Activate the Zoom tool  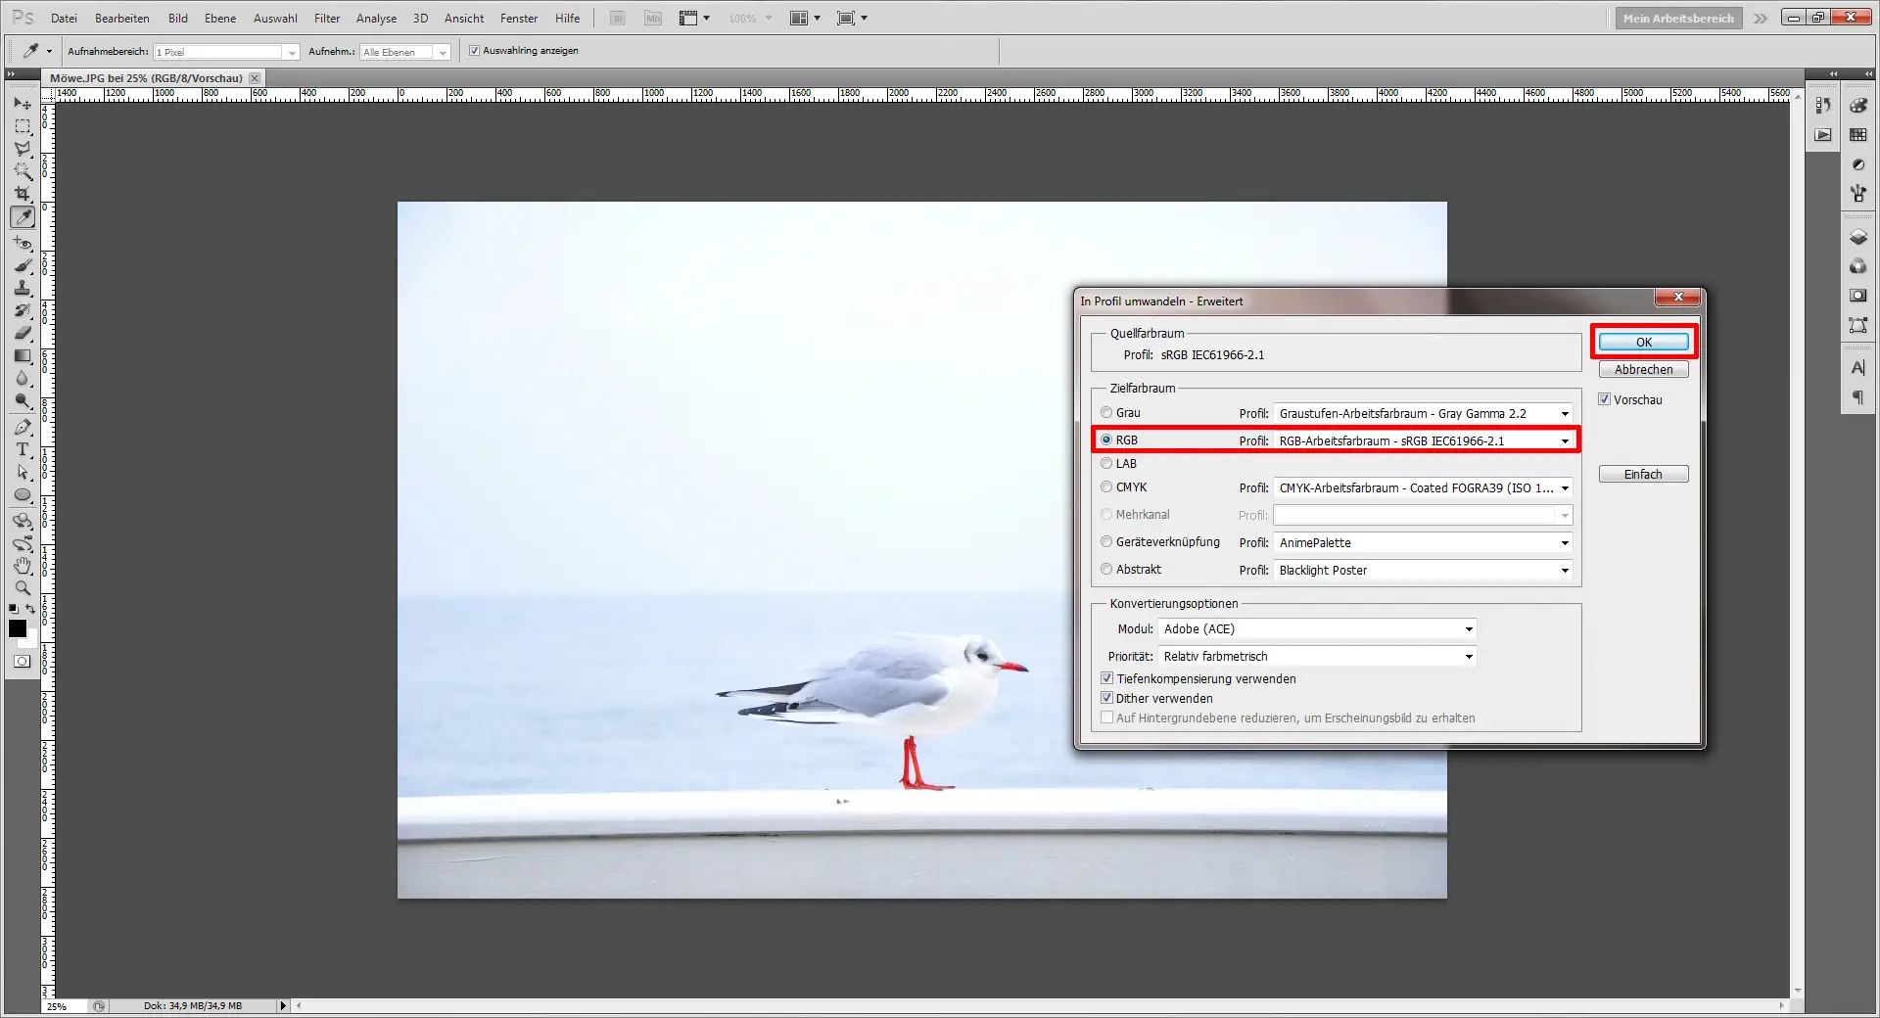22,588
